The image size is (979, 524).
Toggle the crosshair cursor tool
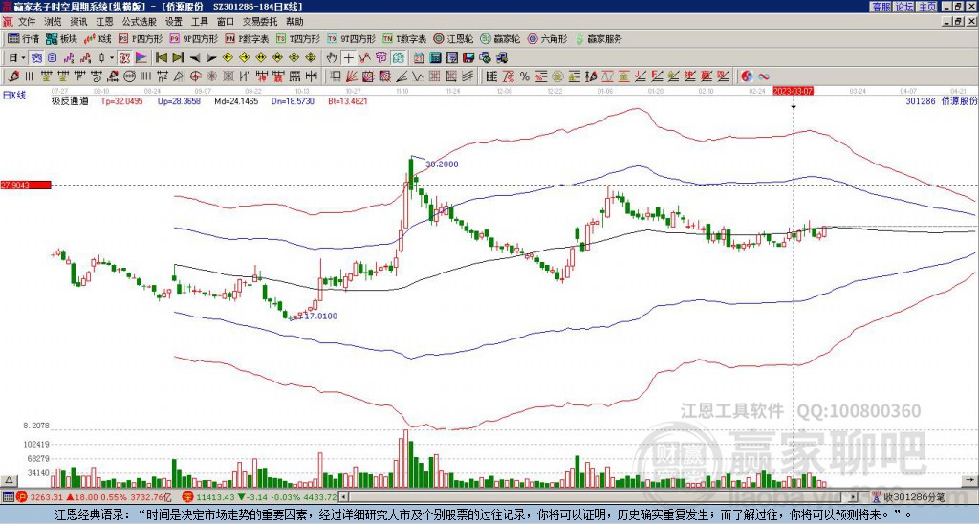(348, 58)
